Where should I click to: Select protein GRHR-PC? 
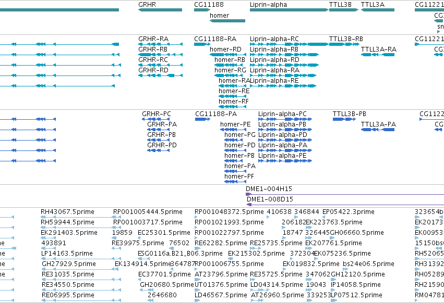click(156, 120)
